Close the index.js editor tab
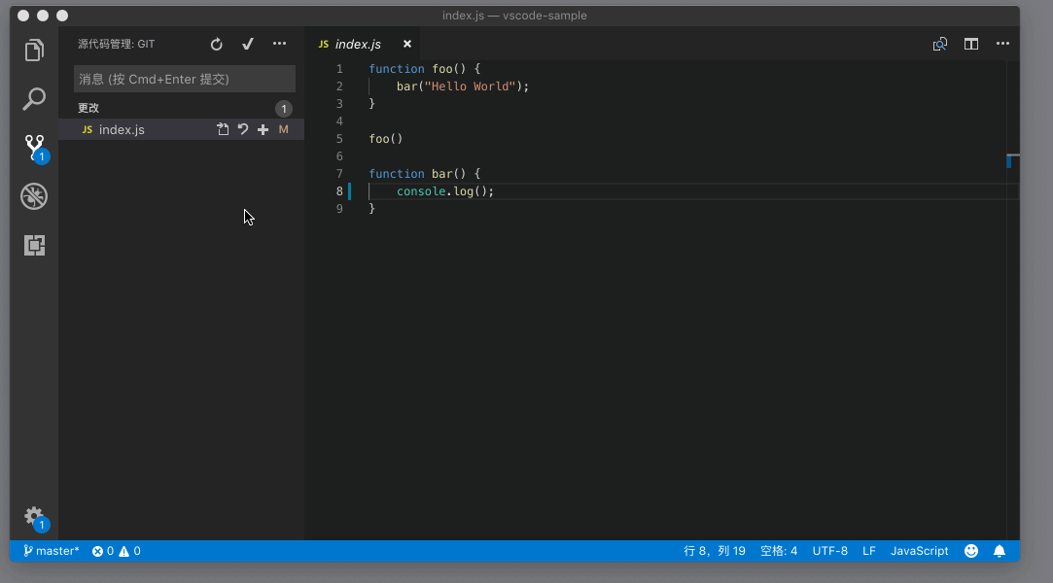The height and width of the screenshot is (583, 1053). pyautogui.click(x=407, y=44)
